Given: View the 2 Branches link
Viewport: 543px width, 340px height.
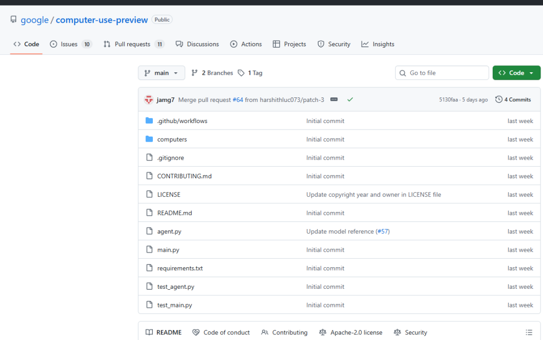Looking at the screenshot, I should click(x=212, y=73).
